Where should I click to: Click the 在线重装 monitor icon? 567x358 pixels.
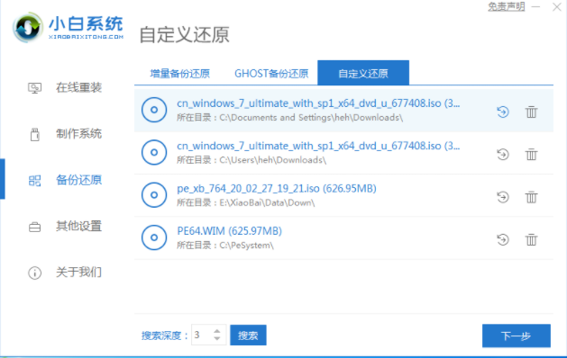(x=35, y=88)
